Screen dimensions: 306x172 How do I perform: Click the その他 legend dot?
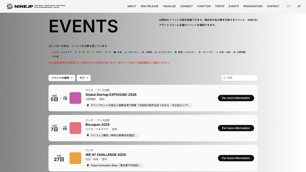(50, 56)
